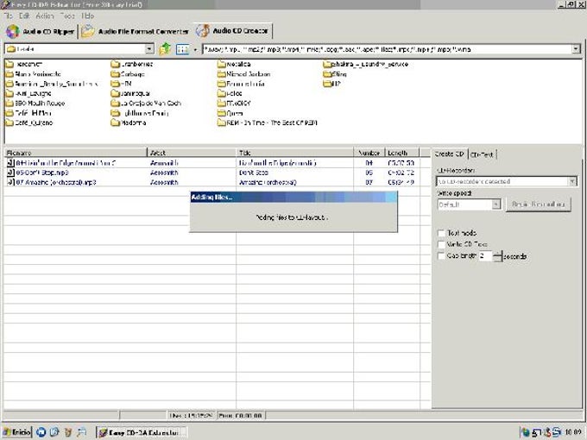
Task: Select the U2 folder
Action: click(x=331, y=84)
